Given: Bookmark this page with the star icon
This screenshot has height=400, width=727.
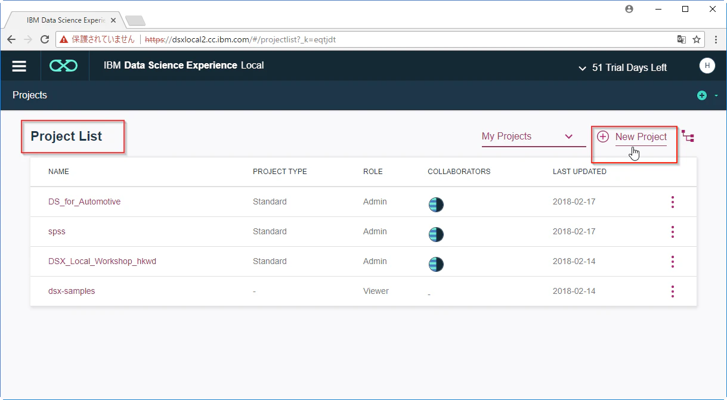Looking at the screenshot, I should 697,39.
